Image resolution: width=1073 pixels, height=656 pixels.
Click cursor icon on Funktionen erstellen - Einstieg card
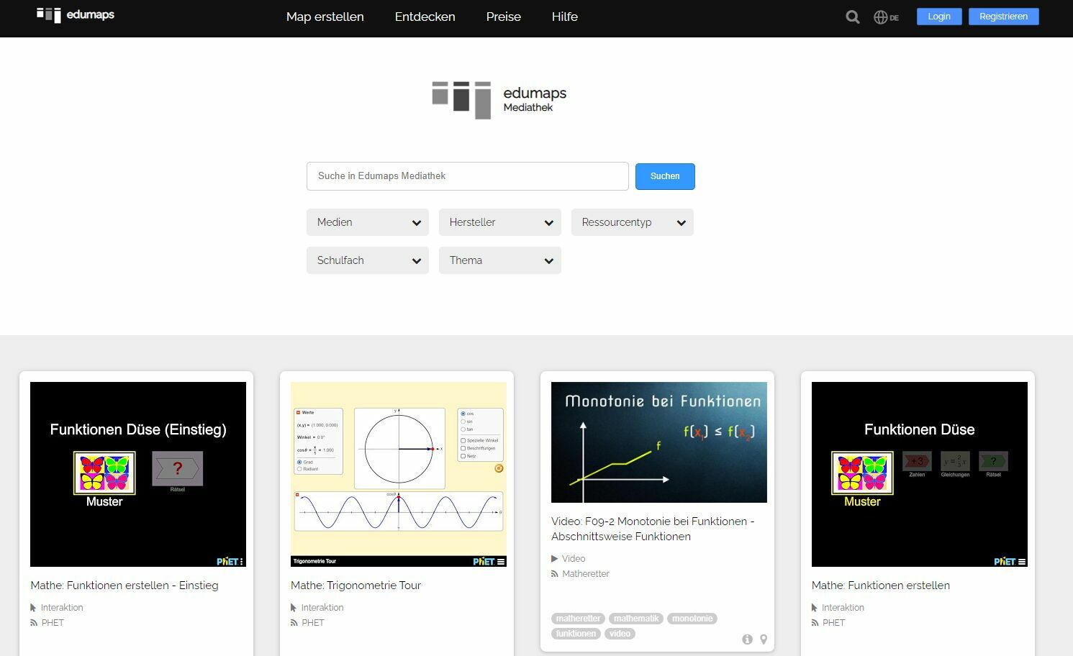click(33, 608)
